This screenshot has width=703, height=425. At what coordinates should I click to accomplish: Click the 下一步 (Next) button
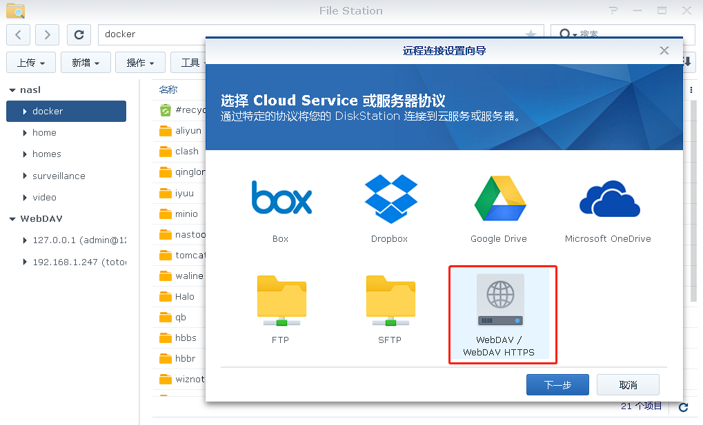pyautogui.click(x=557, y=384)
